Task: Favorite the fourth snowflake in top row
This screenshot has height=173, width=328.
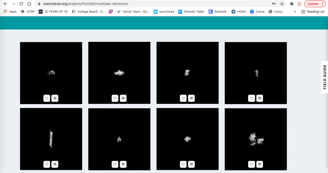Action: pos(251,98)
